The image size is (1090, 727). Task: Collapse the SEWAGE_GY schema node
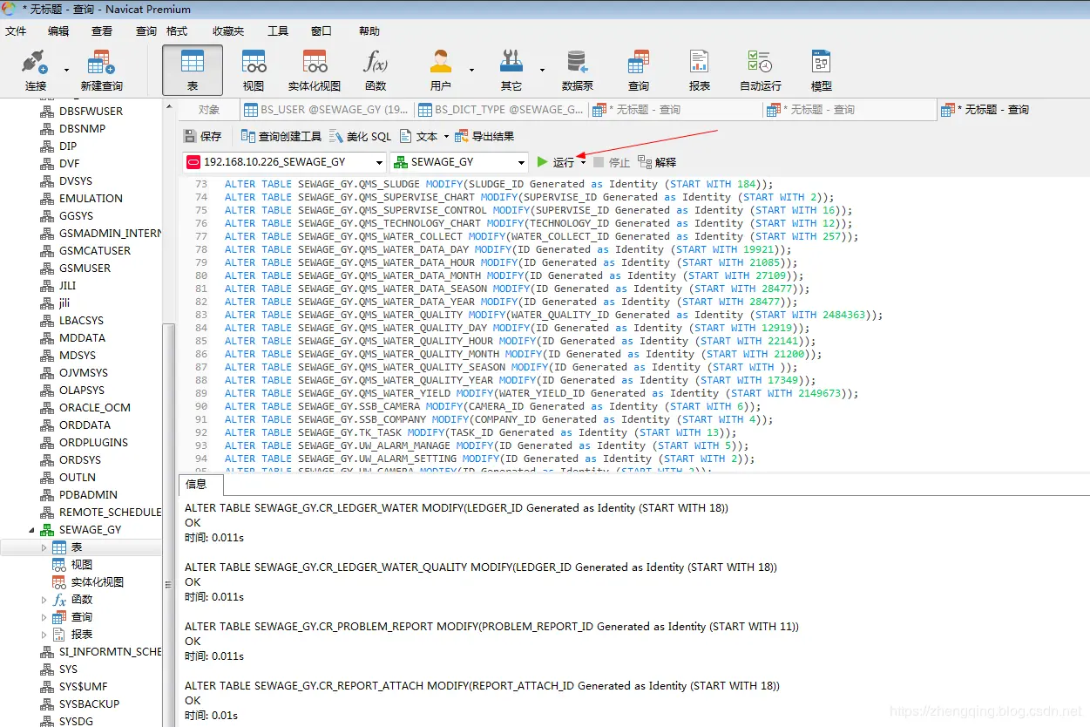pyautogui.click(x=32, y=529)
